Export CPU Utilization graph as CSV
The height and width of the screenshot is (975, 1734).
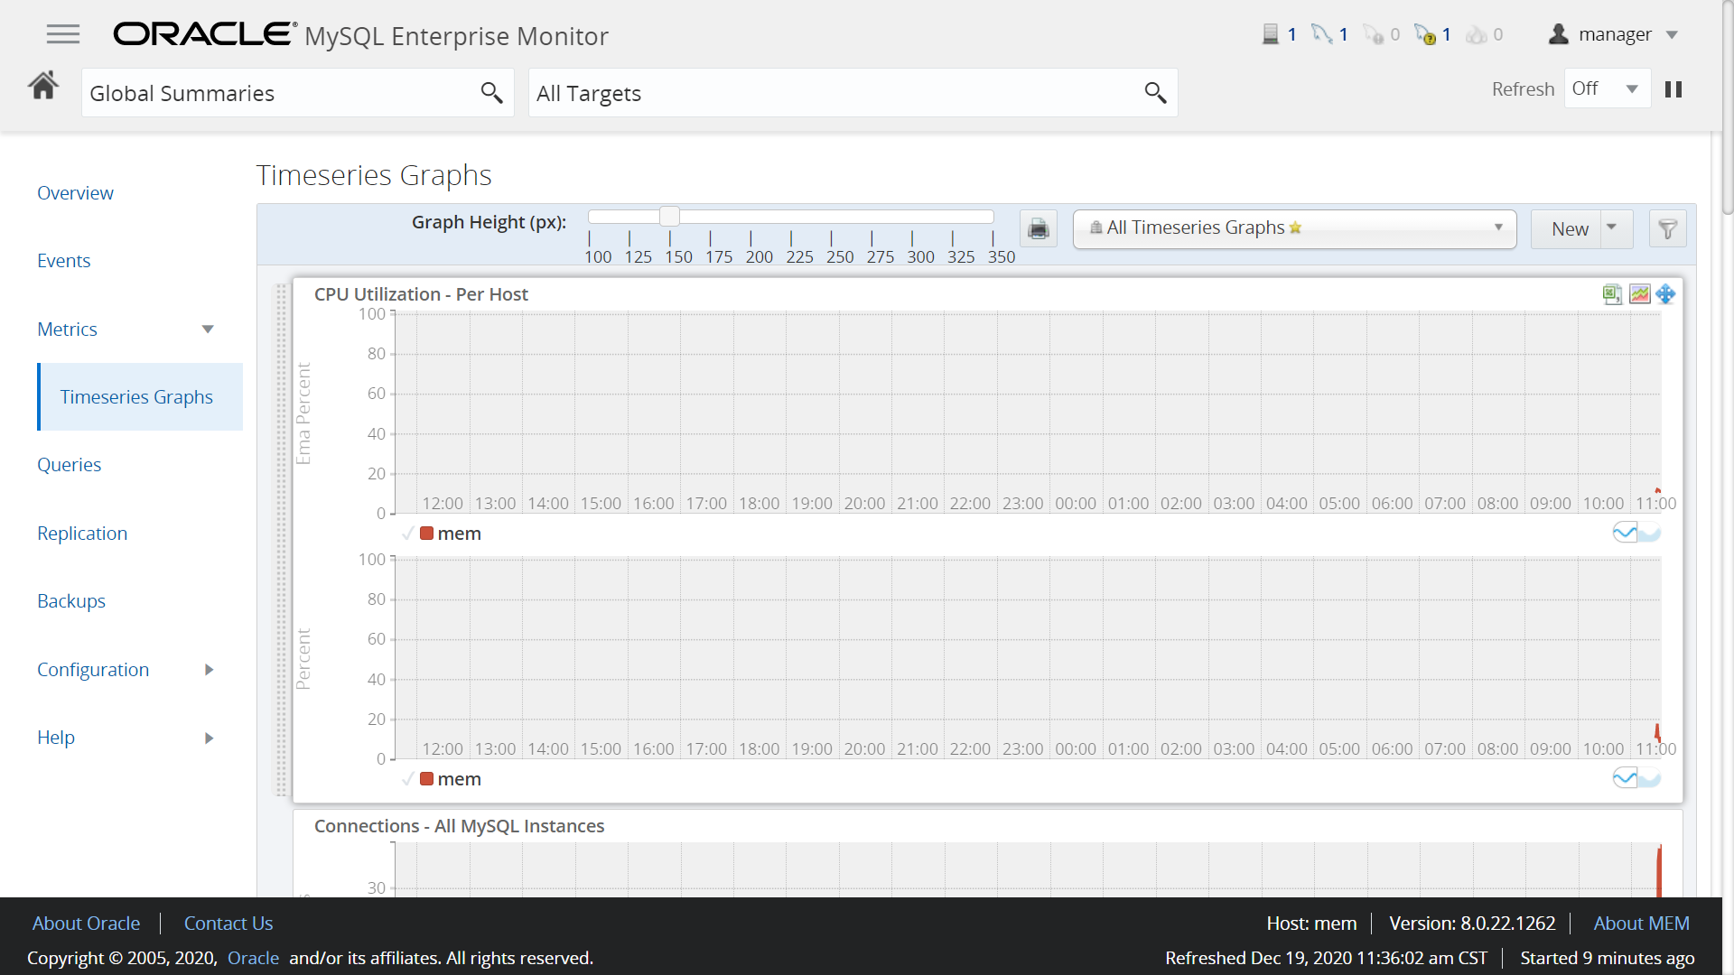1612,294
